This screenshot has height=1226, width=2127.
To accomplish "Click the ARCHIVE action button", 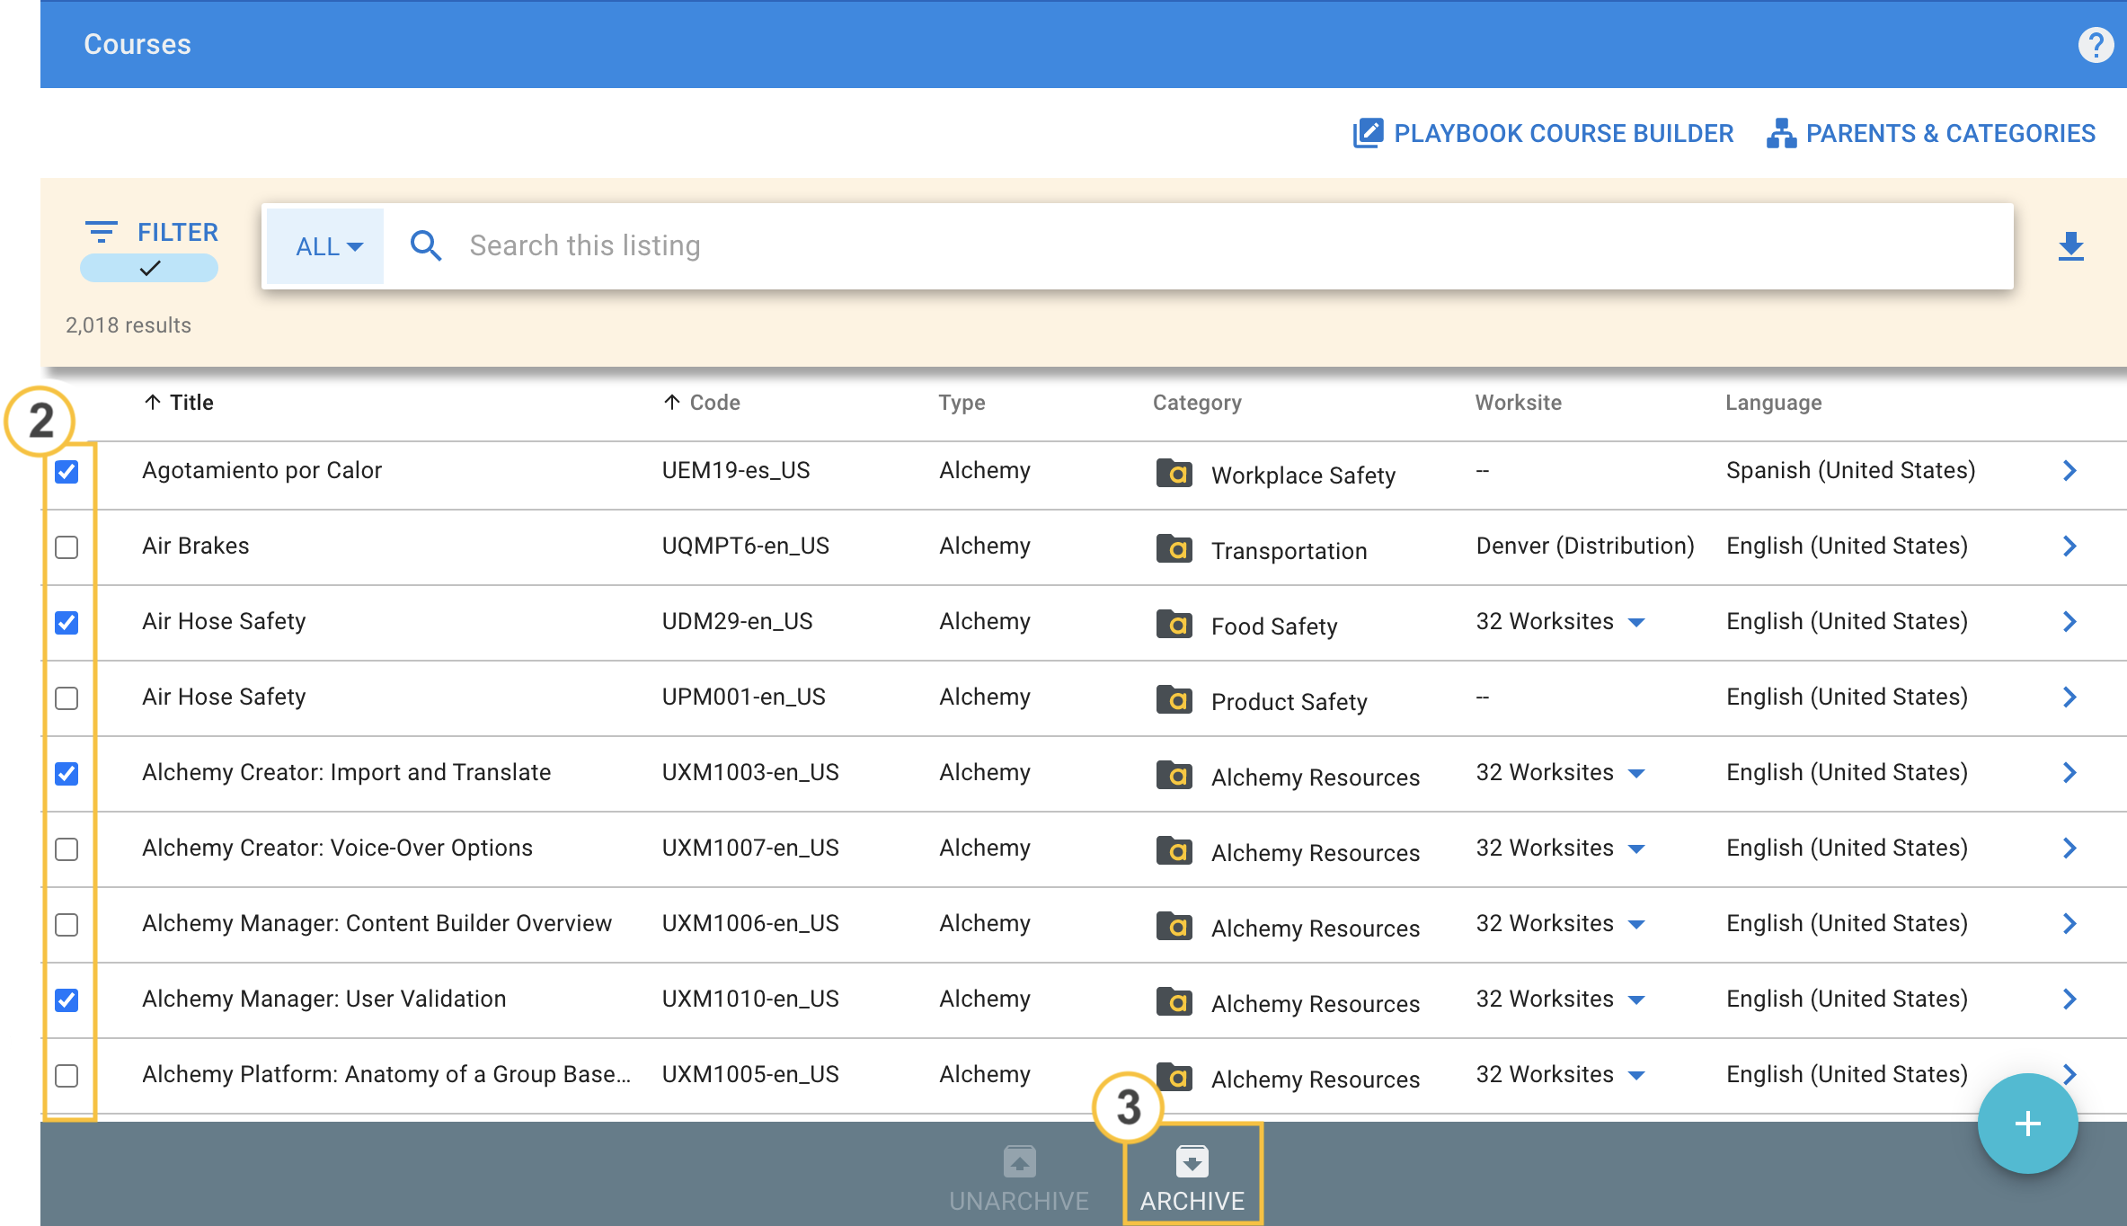I will [1192, 1201].
